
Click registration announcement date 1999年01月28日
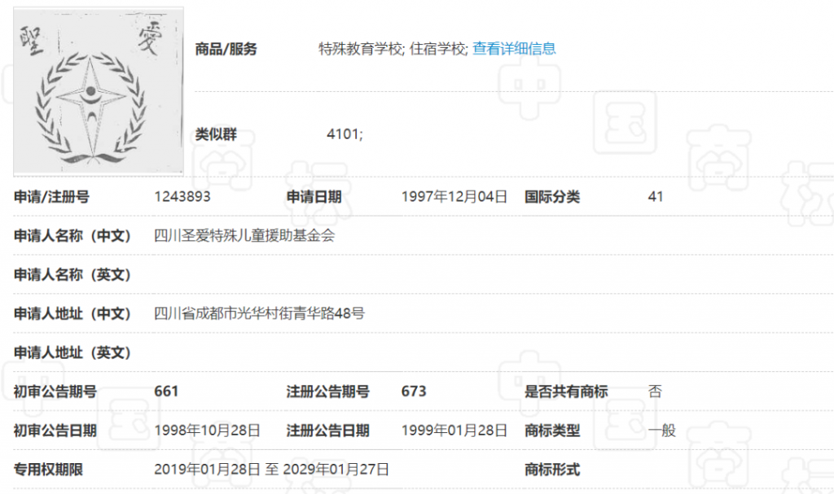tap(454, 431)
